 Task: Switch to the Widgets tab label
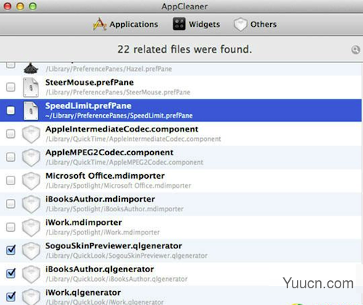coord(205,24)
